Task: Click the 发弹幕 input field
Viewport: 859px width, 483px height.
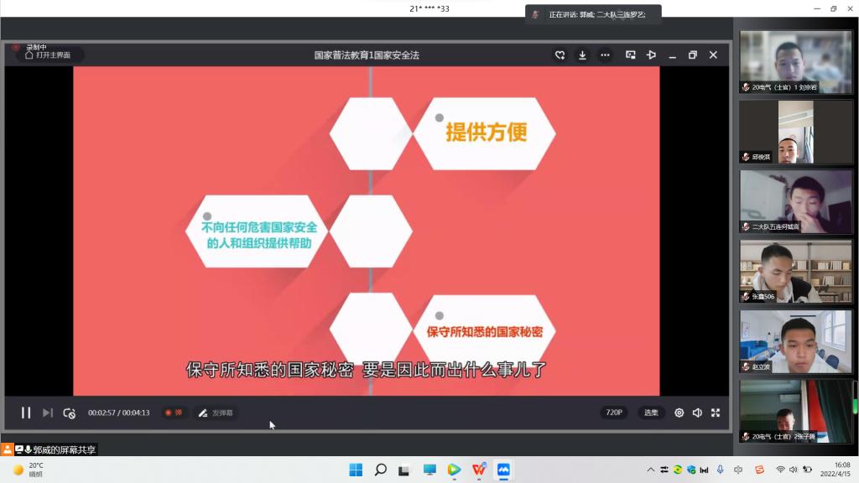Action: coord(216,413)
